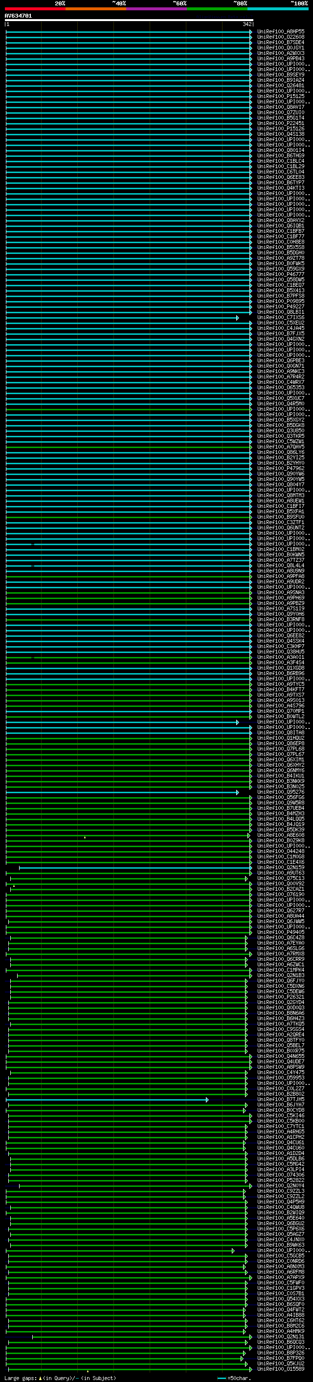Select hit label UniRef100_Q70MP1
Screen dimensions: 313x1382
(281, 711)
